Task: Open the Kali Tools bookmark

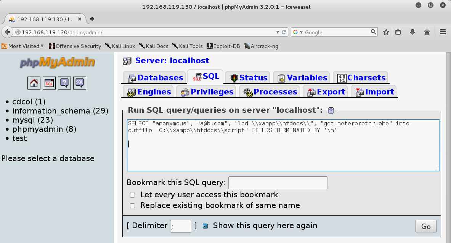Action: (187, 46)
